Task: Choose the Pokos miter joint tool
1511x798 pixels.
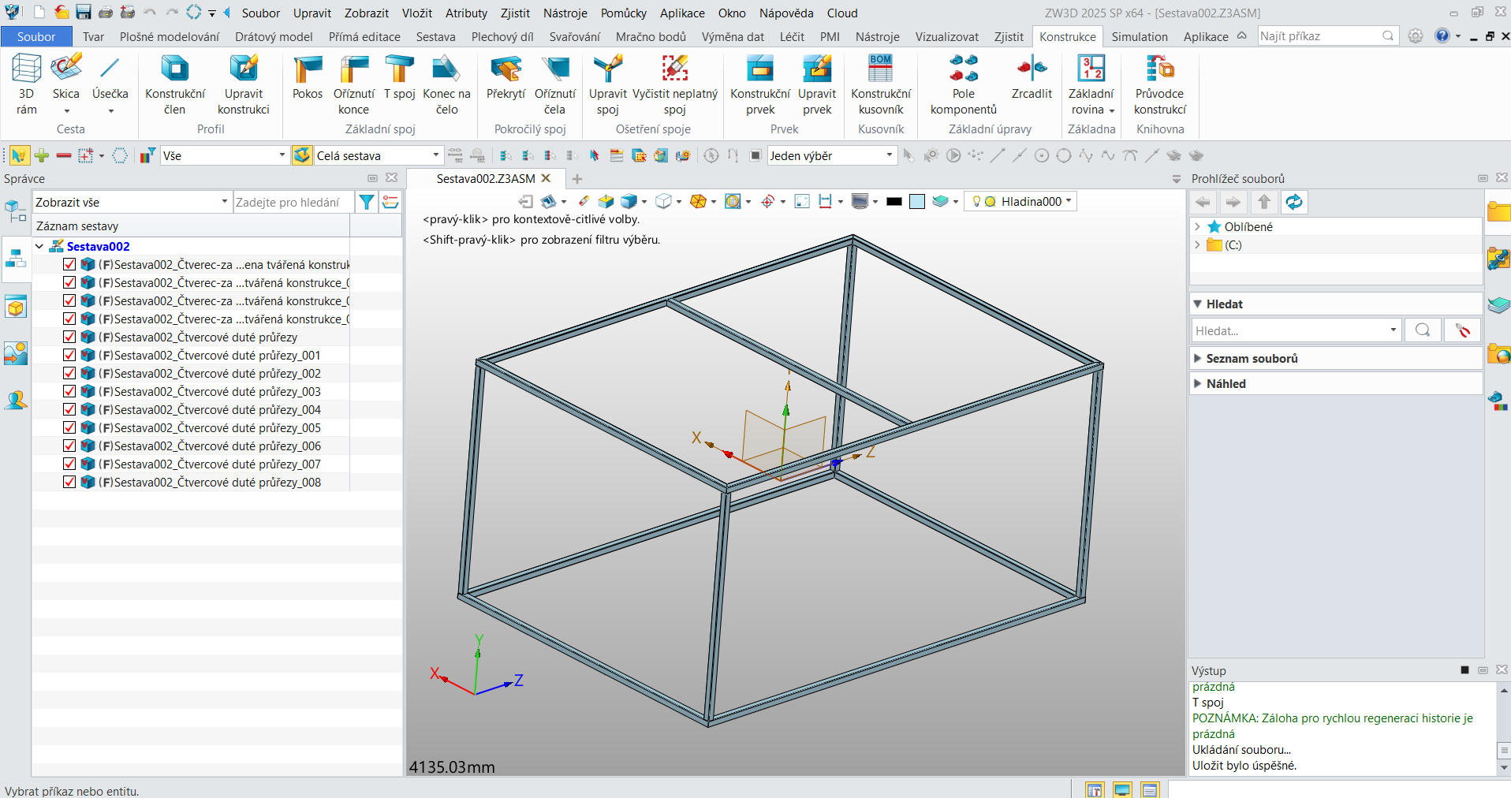Action: [x=308, y=77]
